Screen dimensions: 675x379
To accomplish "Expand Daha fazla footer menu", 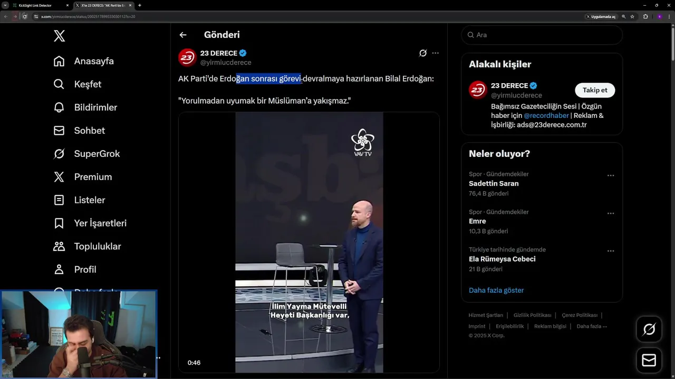I will [x=592, y=326].
